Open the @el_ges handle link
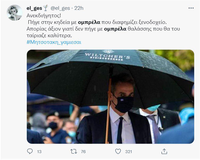Image resolution: width=200 pixels, height=160 pixels. click(60, 8)
